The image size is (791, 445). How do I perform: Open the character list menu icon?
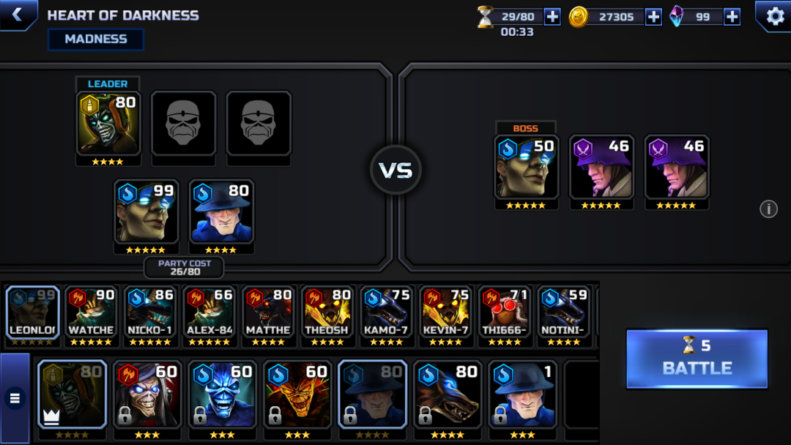15,398
